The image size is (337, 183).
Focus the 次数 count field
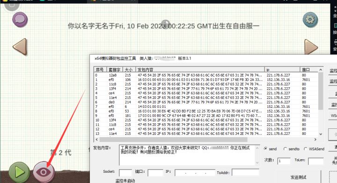[x=284, y=161]
